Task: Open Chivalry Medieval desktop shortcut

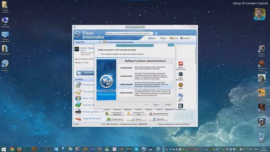Action: pos(262,51)
